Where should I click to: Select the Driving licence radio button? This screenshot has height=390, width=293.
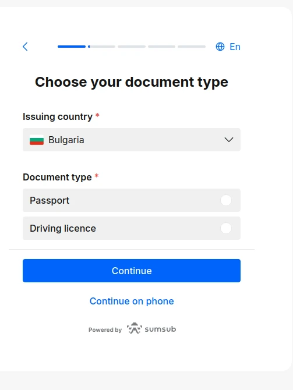(x=226, y=228)
